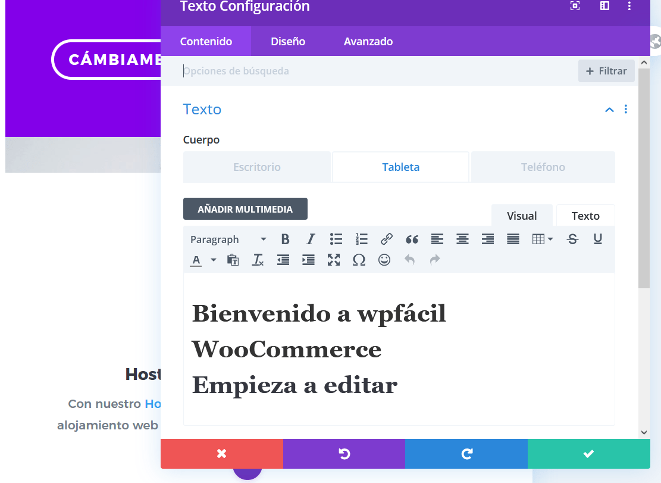Viewport: 661px width, 483px height.
Task: Select the Tableta device tab
Action: [401, 167]
